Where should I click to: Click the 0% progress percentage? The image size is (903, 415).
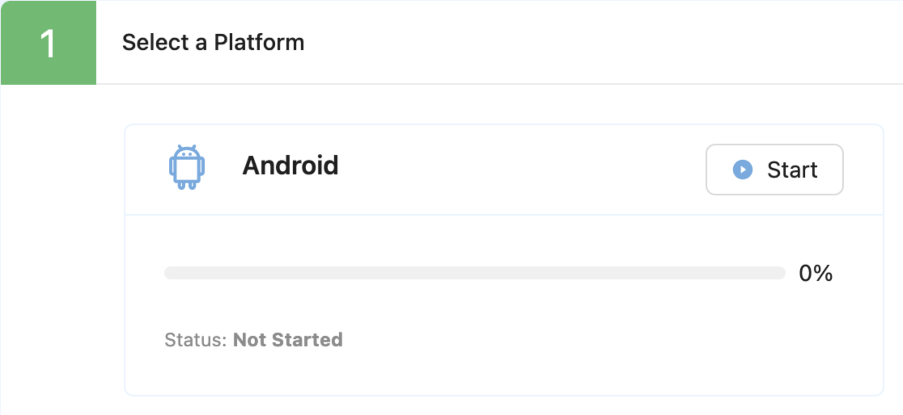(815, 273)
